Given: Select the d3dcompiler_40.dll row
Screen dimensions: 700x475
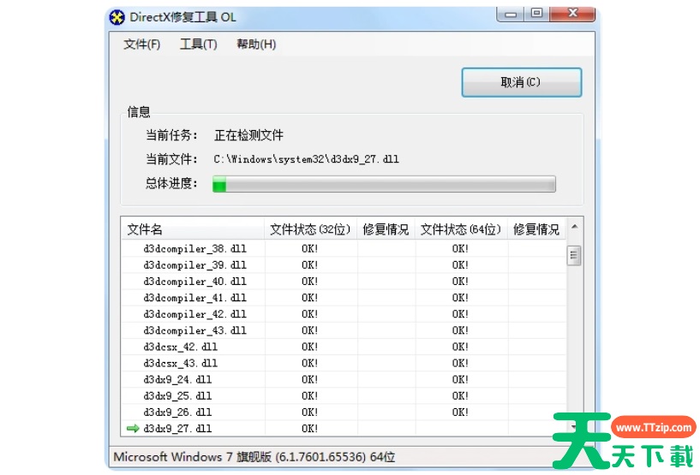Looking at the screenshot, I should 344,282.
